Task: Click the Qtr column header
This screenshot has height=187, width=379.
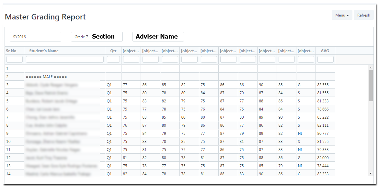Action: click(113, 51)
